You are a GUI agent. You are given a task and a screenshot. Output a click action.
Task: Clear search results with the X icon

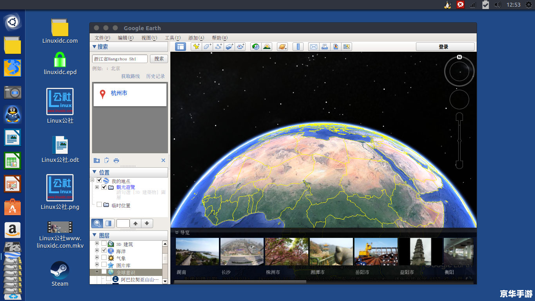pos(163,160)
